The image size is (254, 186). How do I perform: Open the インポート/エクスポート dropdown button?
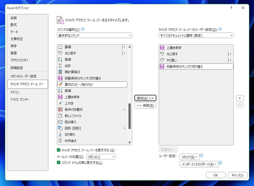coord(199,164)
